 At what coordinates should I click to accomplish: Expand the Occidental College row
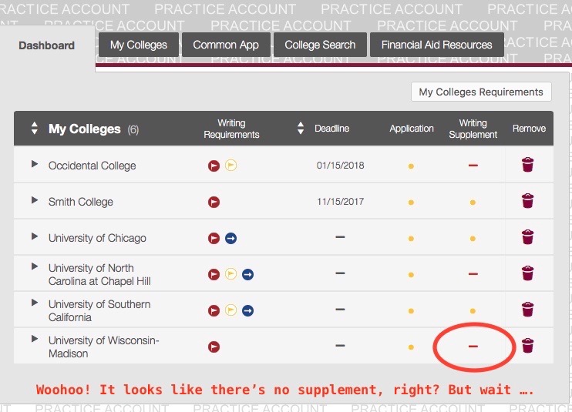(x=35, y=164)
